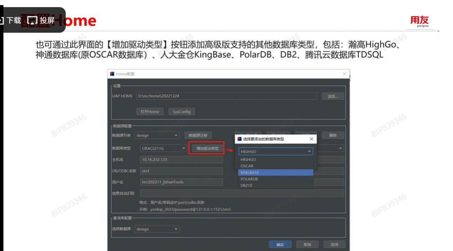Open the ORACLE11G database type dropdown
Screen dimensions: 453x251
(x=184, y=148)
